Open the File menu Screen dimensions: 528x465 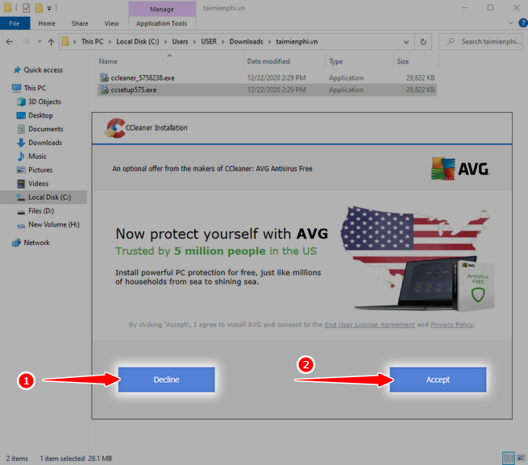(x=14, y=23)
